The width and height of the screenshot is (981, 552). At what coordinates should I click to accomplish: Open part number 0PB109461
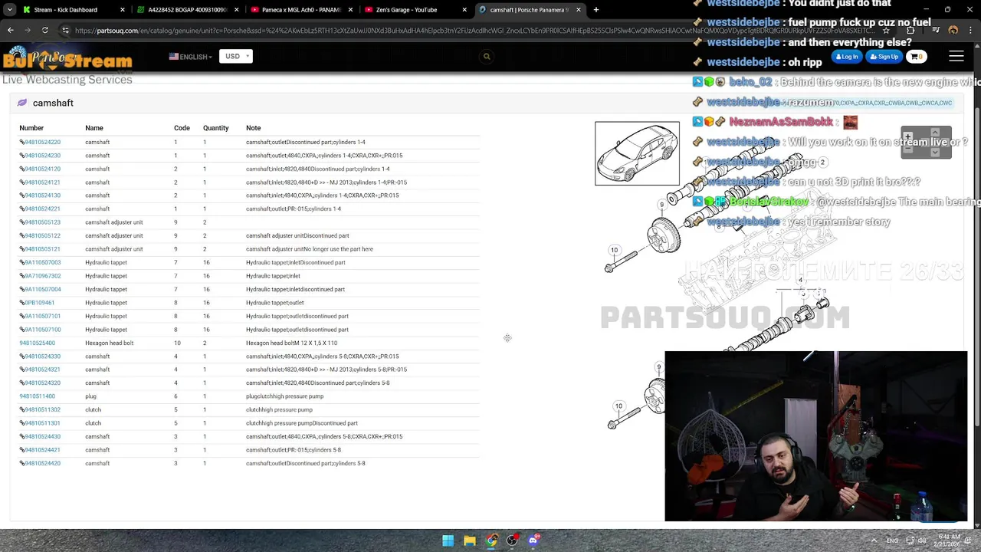pos(39,303)
